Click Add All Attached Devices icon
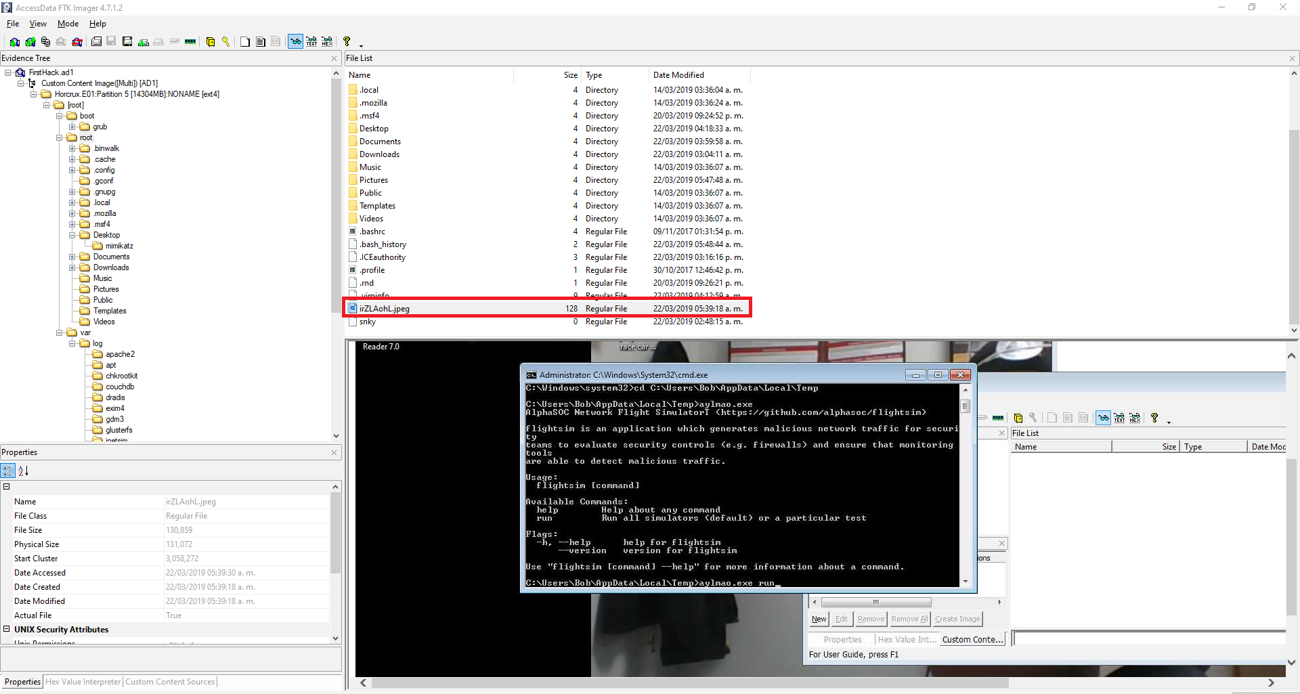Viewport: 1300px width, 694px height. (x=30, y=42)
